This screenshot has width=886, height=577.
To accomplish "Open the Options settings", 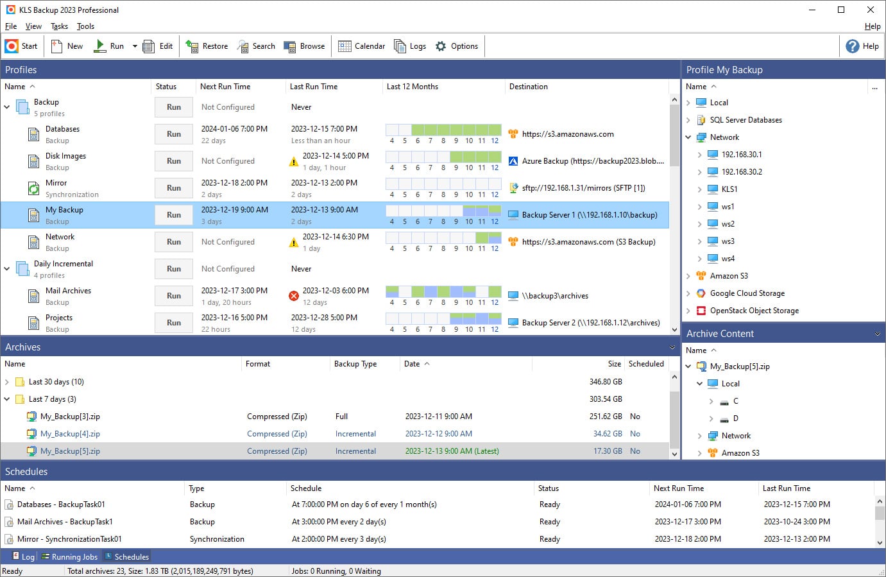I will 457,46.
